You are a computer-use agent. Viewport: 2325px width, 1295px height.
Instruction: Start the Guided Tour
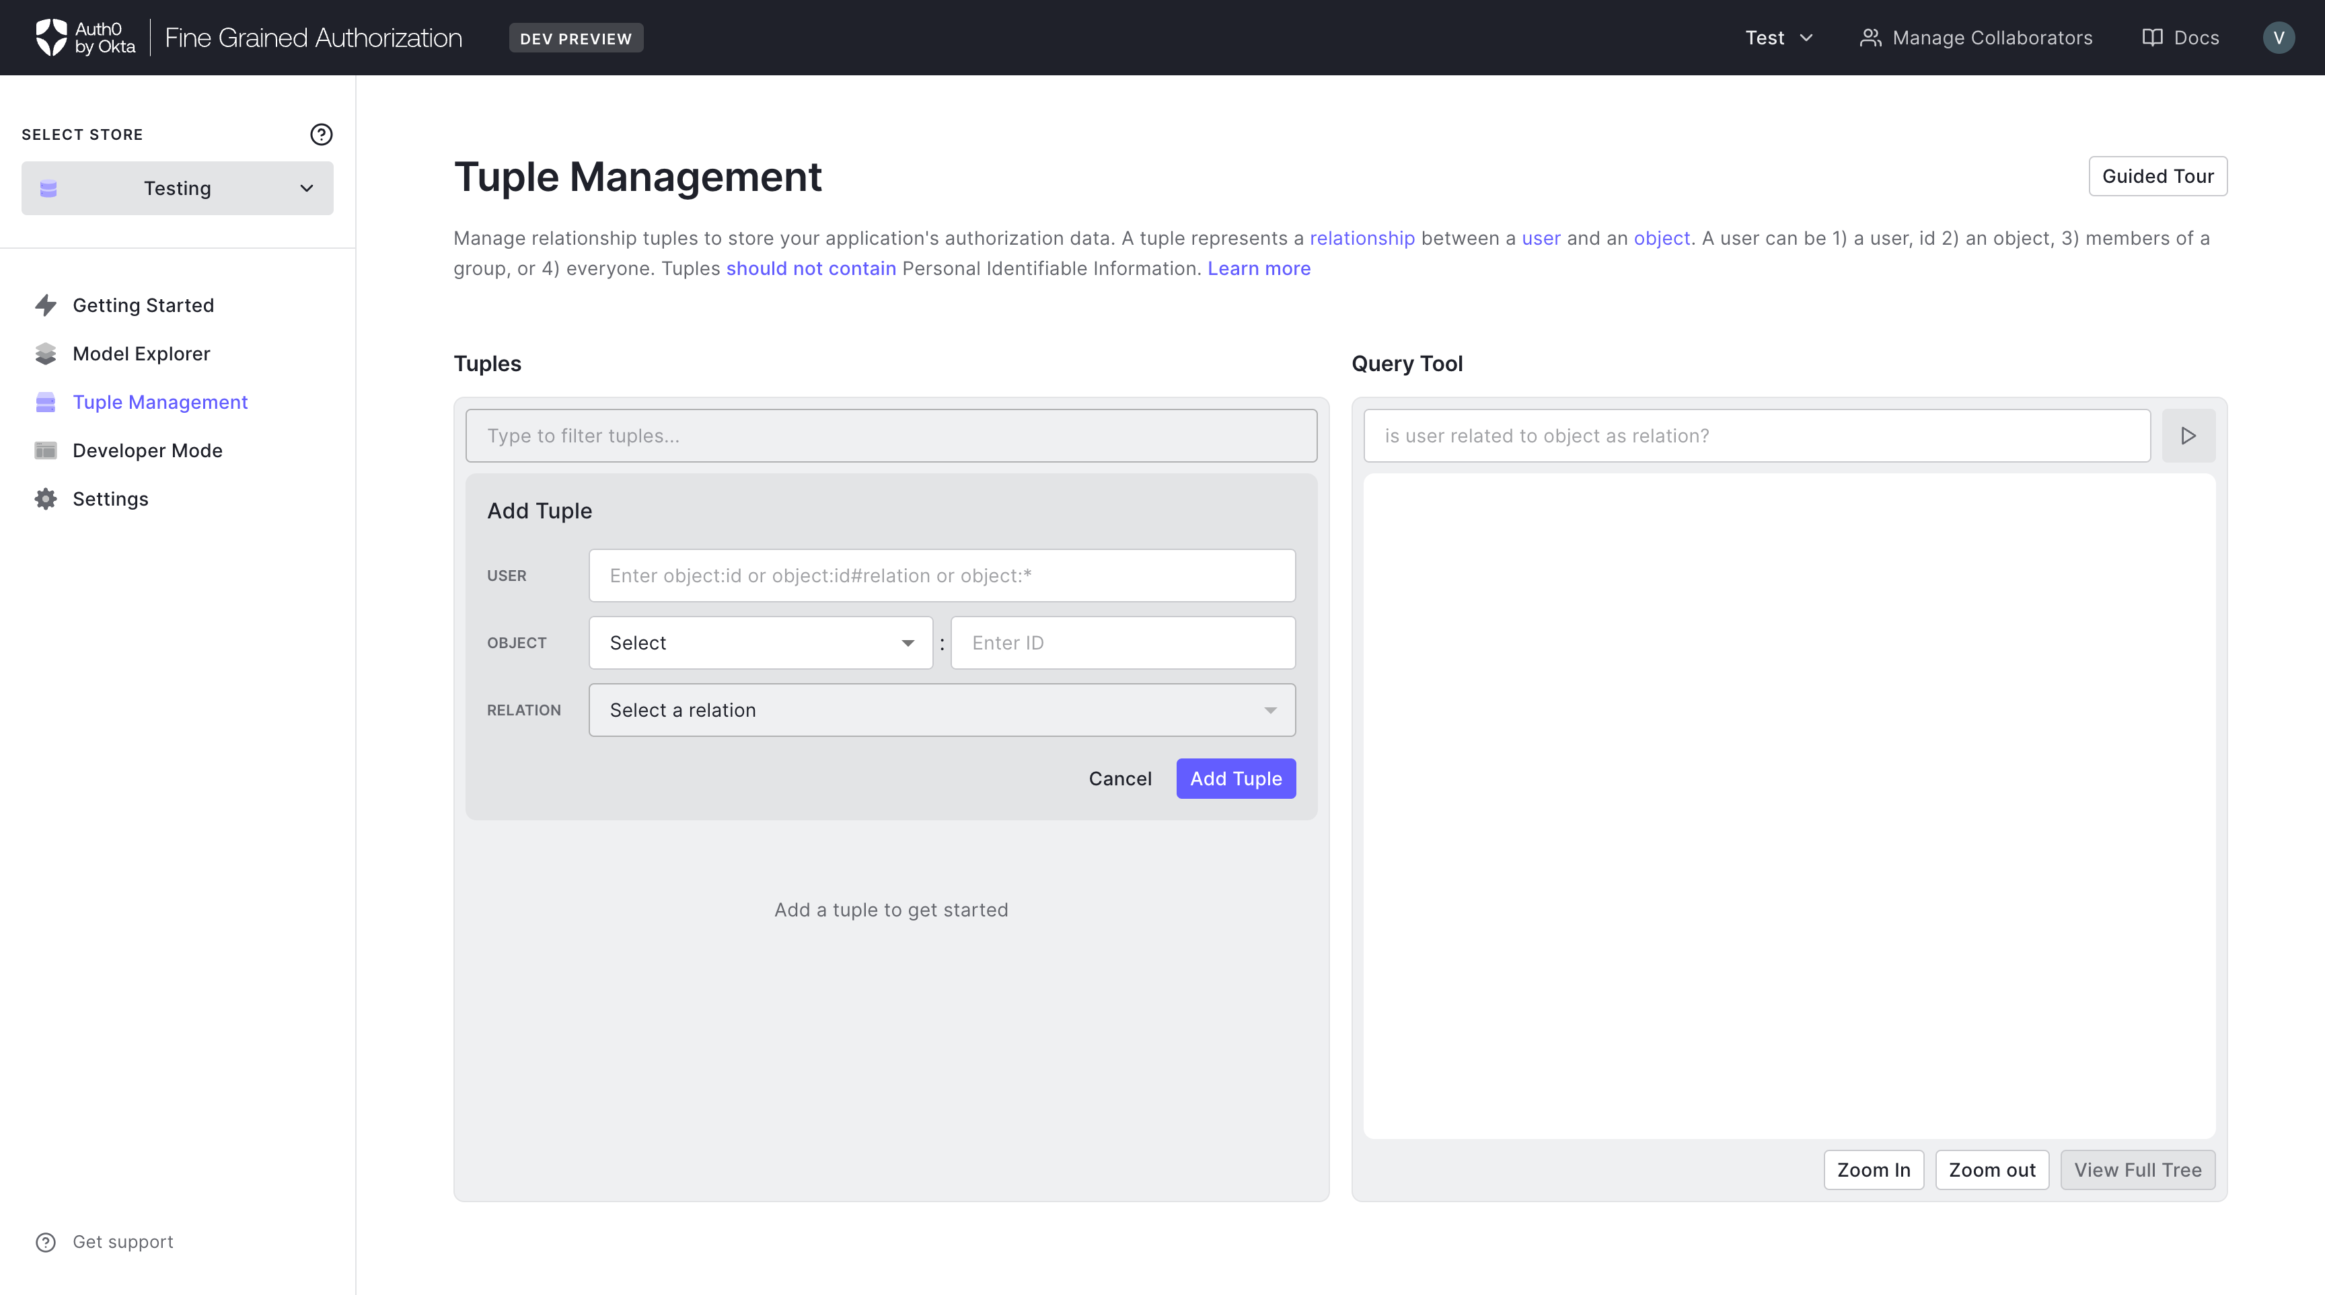[2157, 176]
